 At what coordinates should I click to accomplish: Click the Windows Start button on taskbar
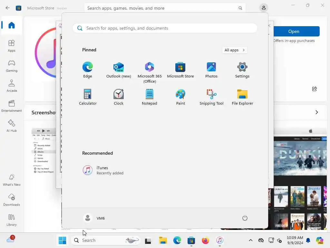[62, 240]
